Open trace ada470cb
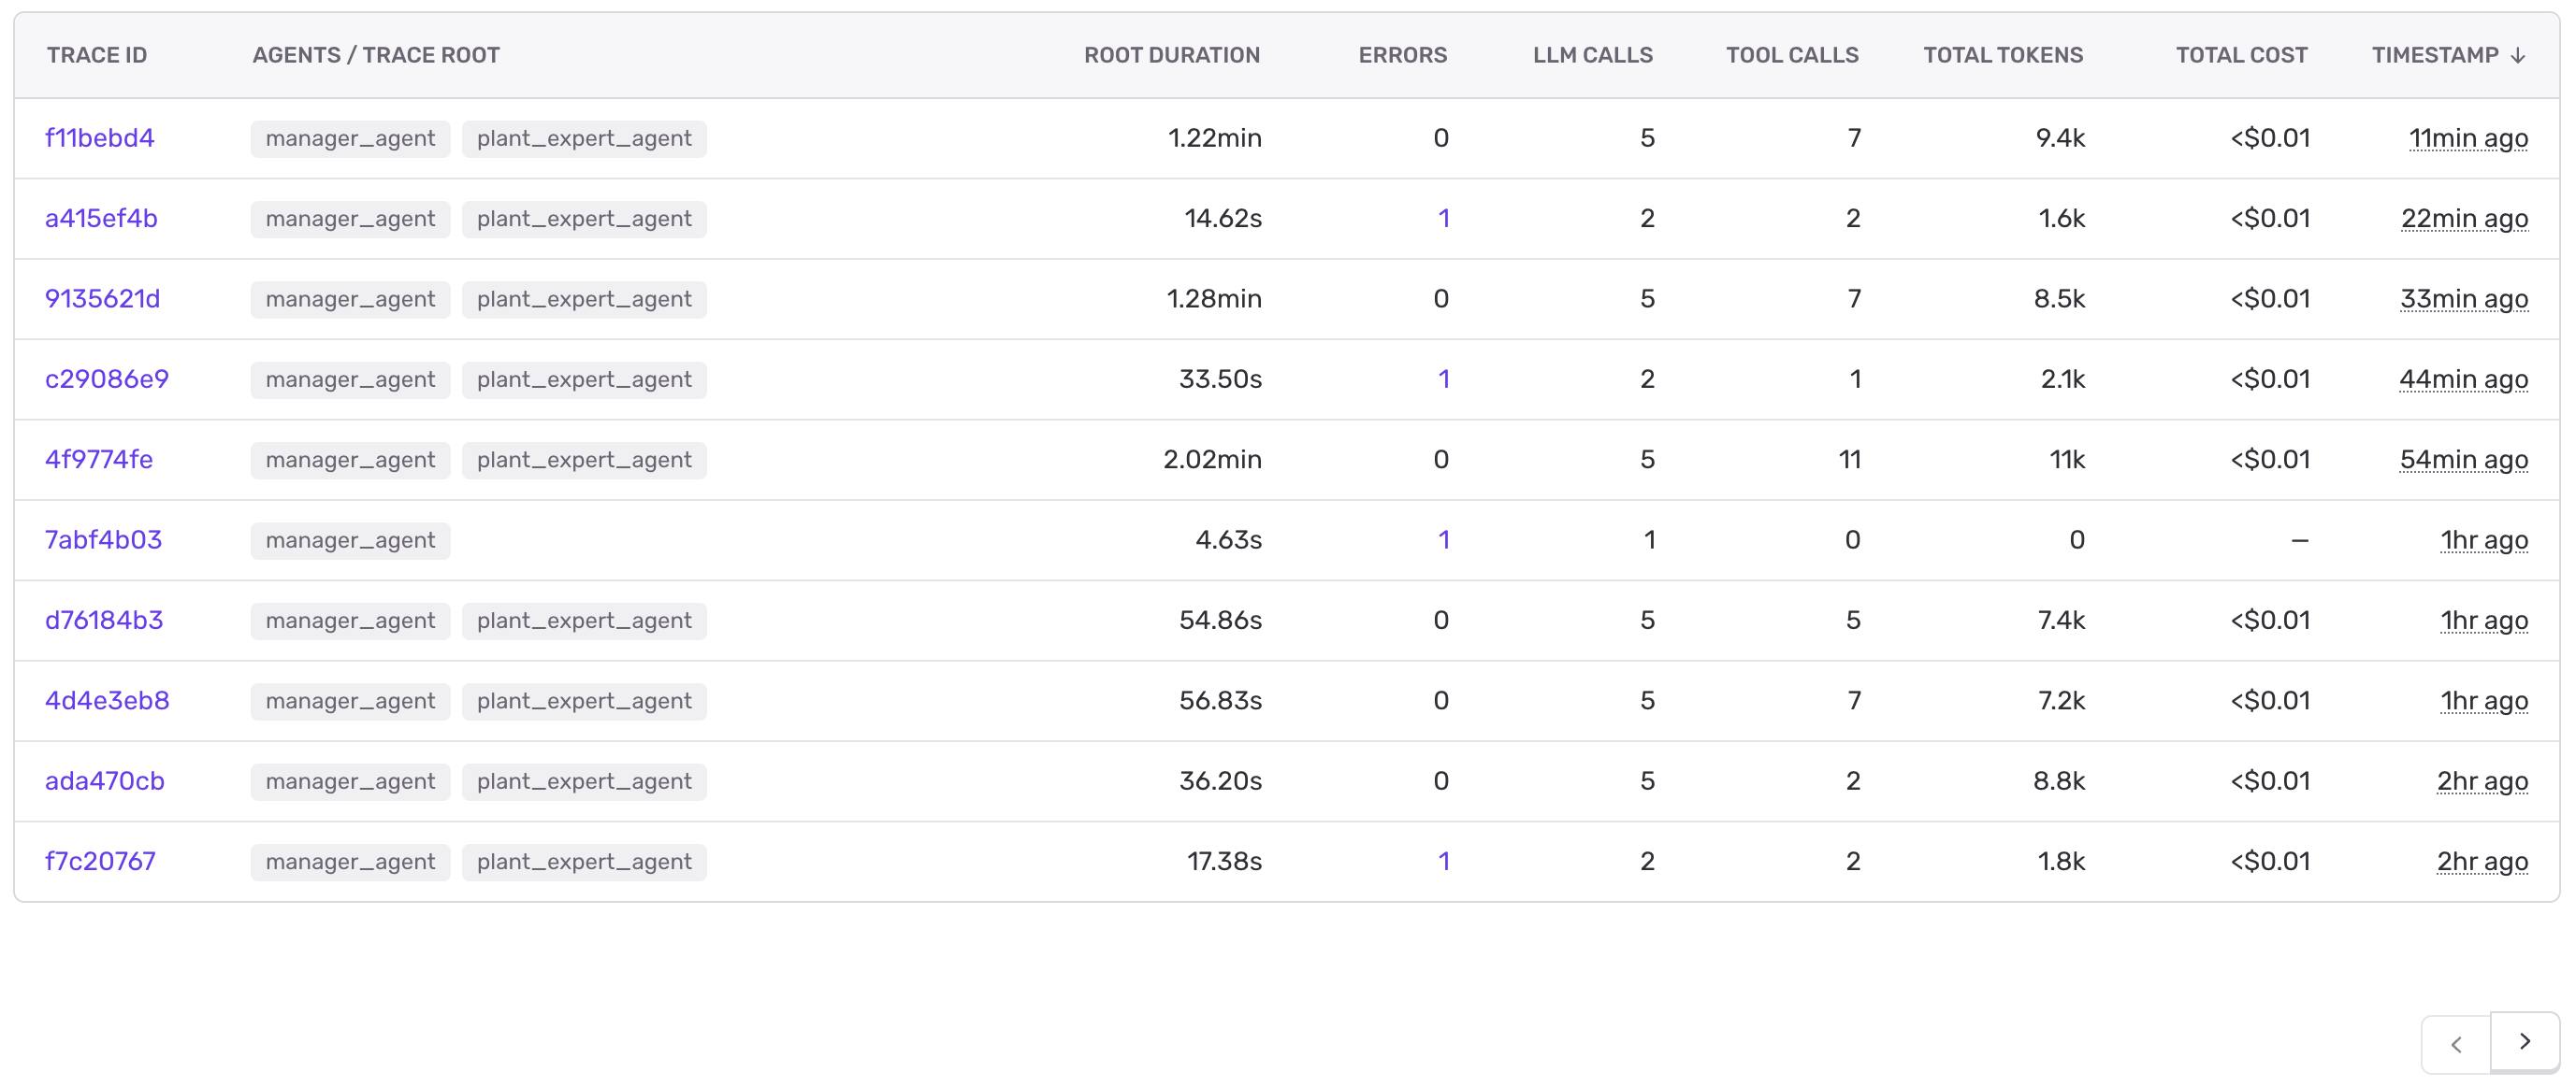Screen dimensions: 2576x1086 pyautogui.click(x=105, y=781)
